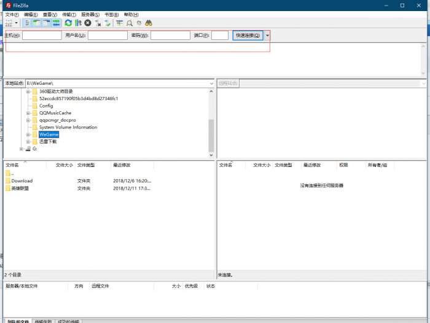The width and height of the screenshot is (430, 323).
Task: Click the 用户名(U) input field
Action: pos(107,36)
